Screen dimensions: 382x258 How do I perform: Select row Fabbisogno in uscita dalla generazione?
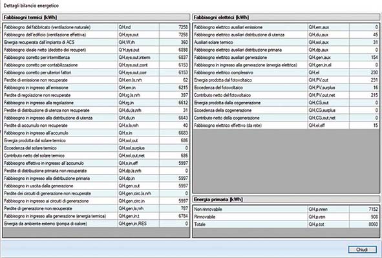pos(96,186)
